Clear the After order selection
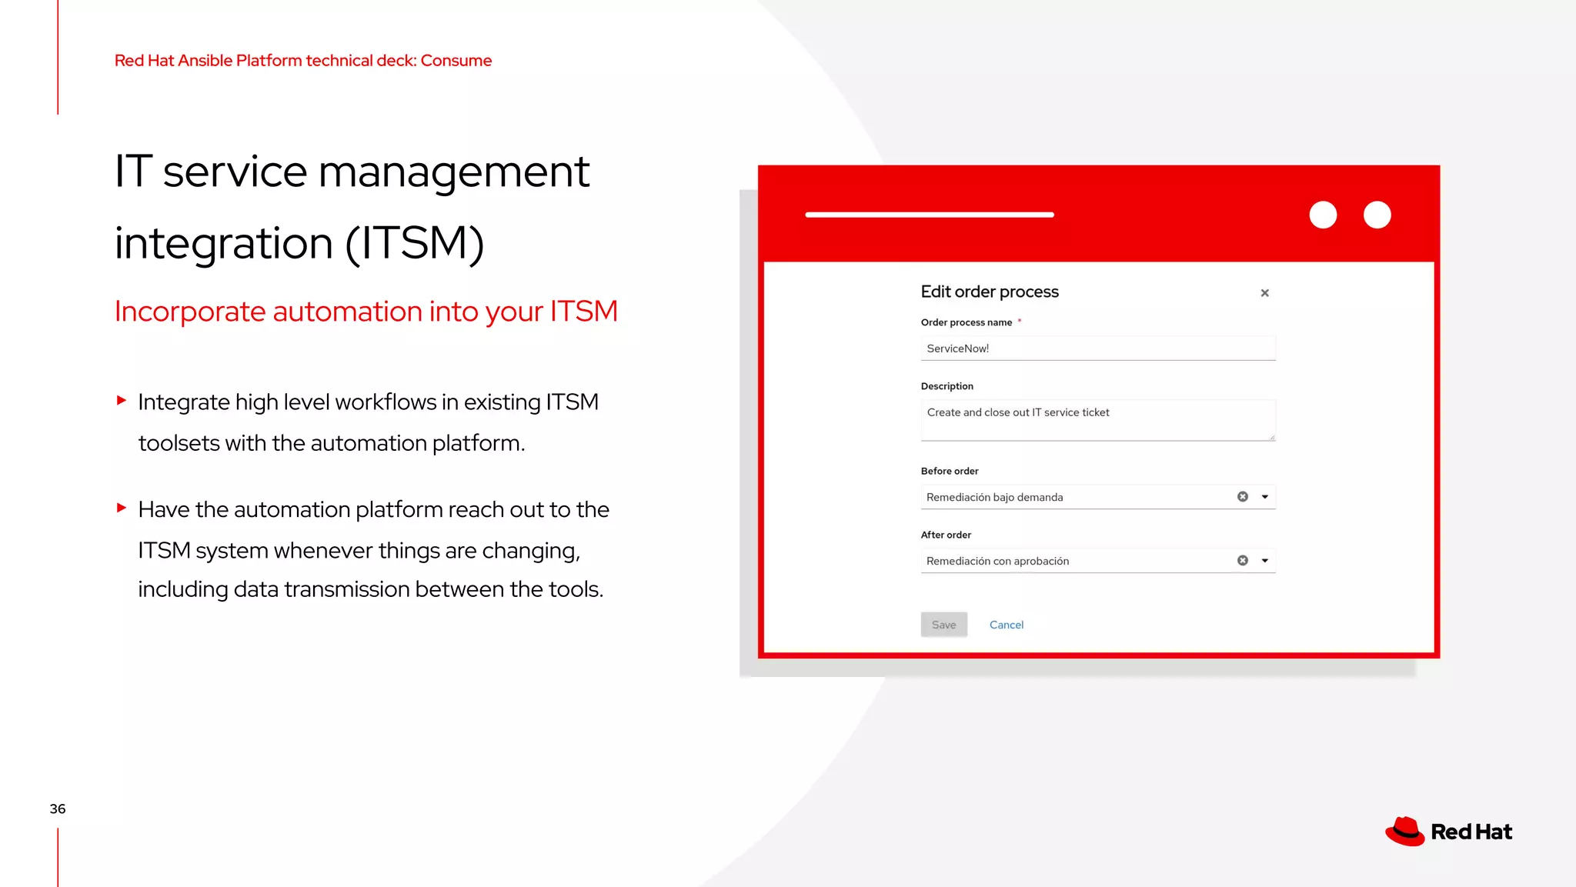This screenshot has height=887, width=1576. pyautogui.click(x=1242, y=561)
